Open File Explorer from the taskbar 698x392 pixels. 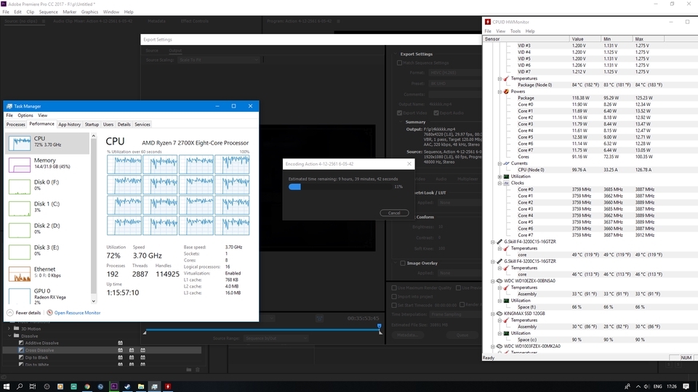tap(140, 386)
